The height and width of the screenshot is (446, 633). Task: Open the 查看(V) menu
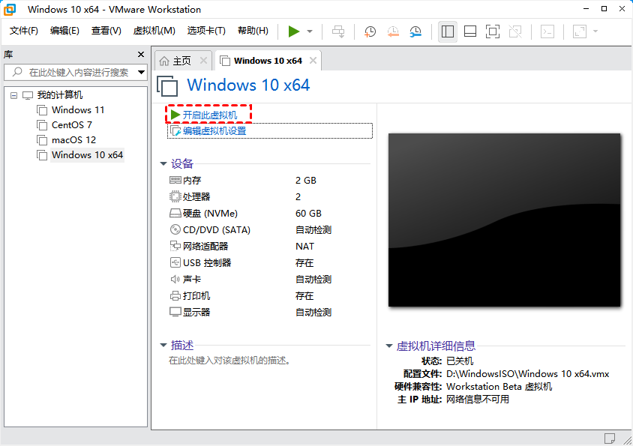click(x=106, y=31)
